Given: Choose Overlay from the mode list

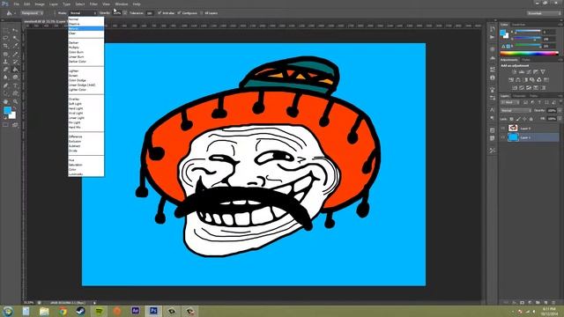Looking at the screenshot, I should tap(74, 99).
